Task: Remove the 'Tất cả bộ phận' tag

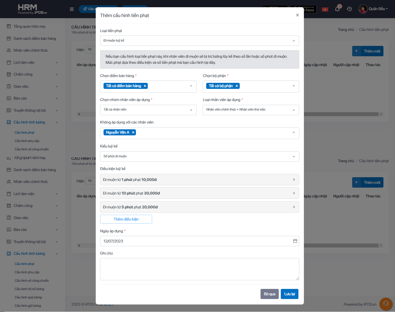Action: pyautogui.click(x=237, y=86)
